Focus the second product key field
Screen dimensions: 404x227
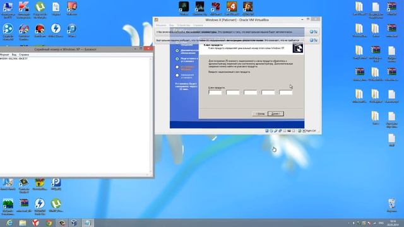[x=233, y=93]
